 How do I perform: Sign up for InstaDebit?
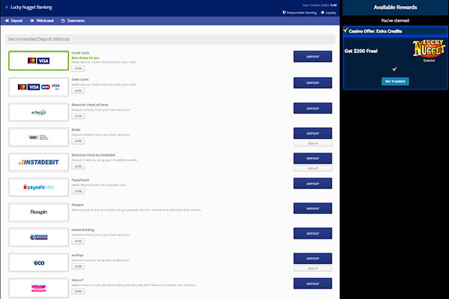[x=313, y=168]
